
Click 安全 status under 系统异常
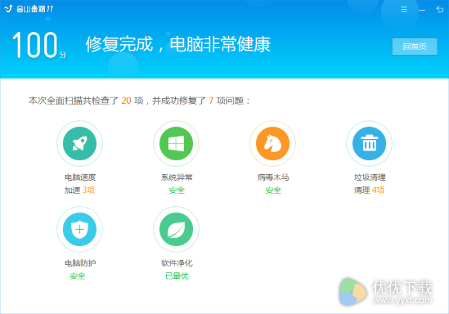(176, 190)
